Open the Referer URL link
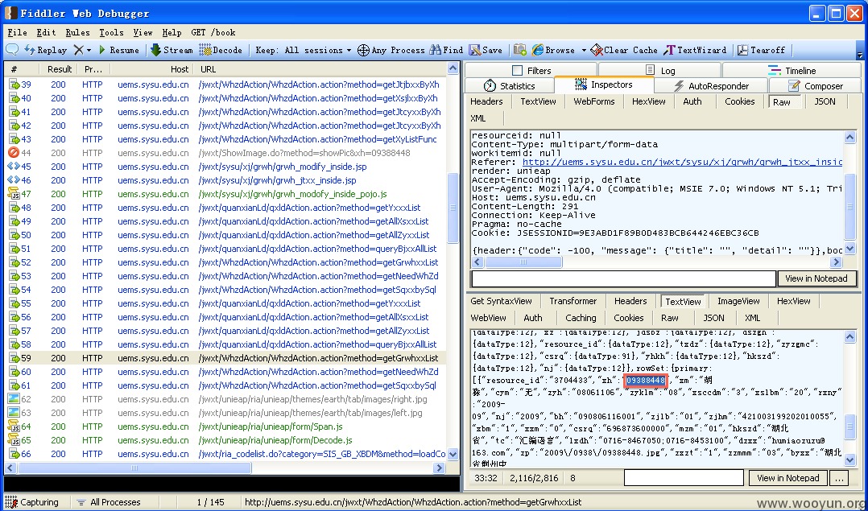Screen dimensions: 868x511 (x=682, y=162)
